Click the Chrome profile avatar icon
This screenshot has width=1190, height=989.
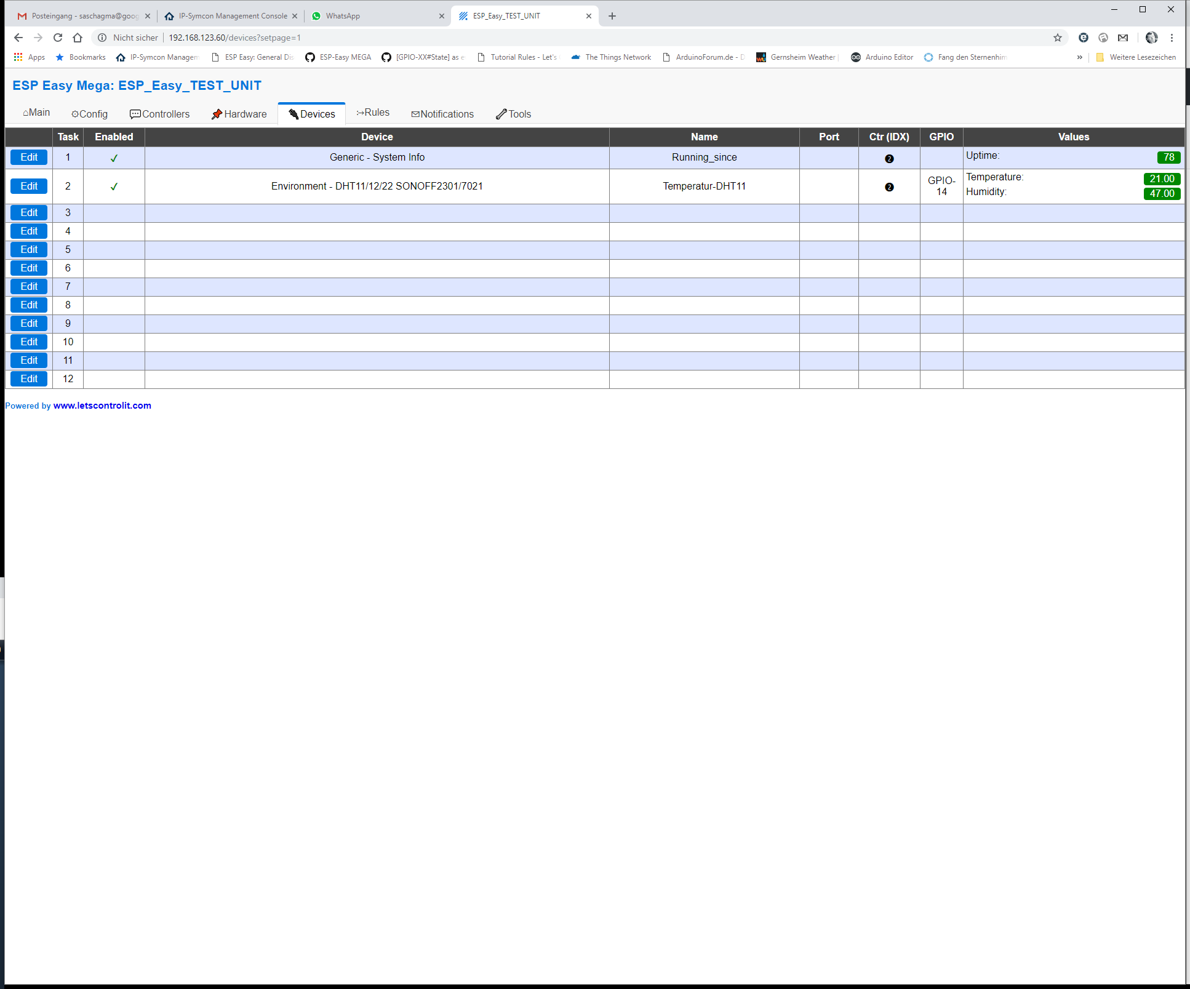1151,38
